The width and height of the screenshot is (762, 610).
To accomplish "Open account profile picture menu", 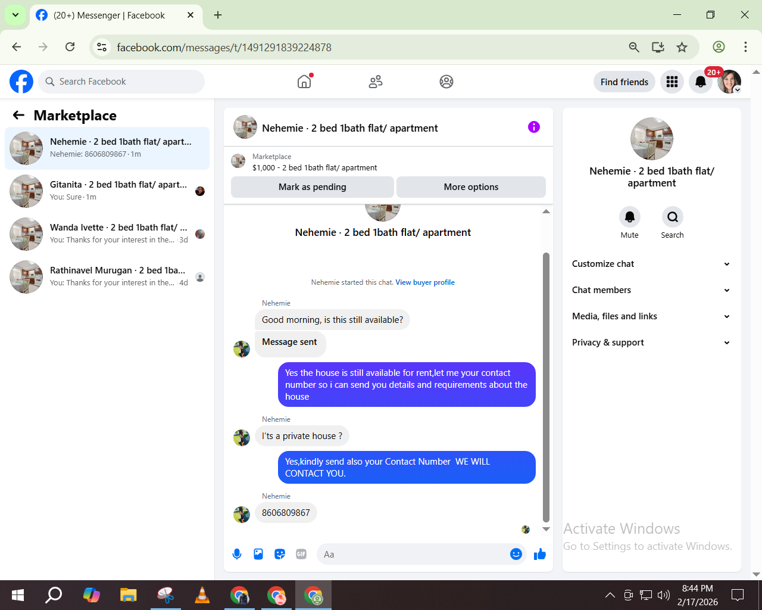I will tap(729, 82).
